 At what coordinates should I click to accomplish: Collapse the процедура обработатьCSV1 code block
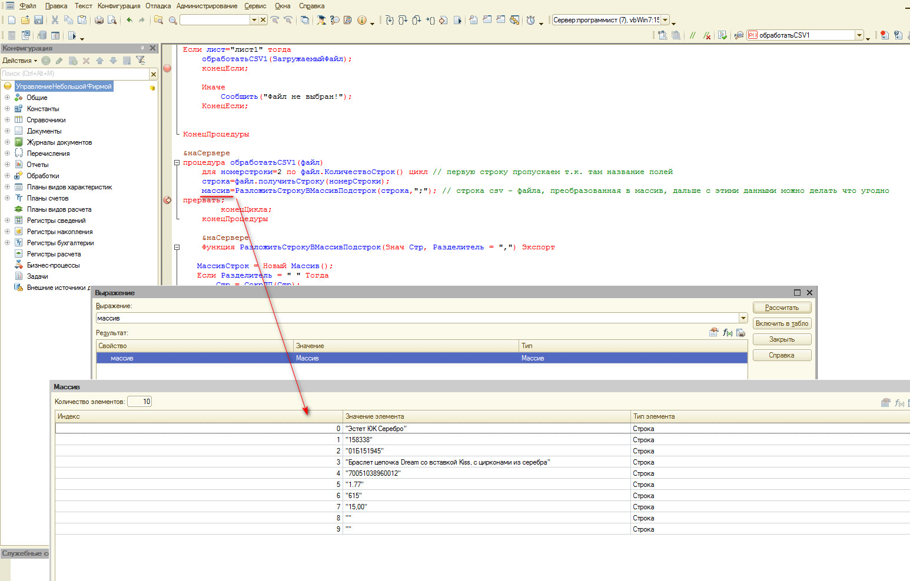(177, 163)
